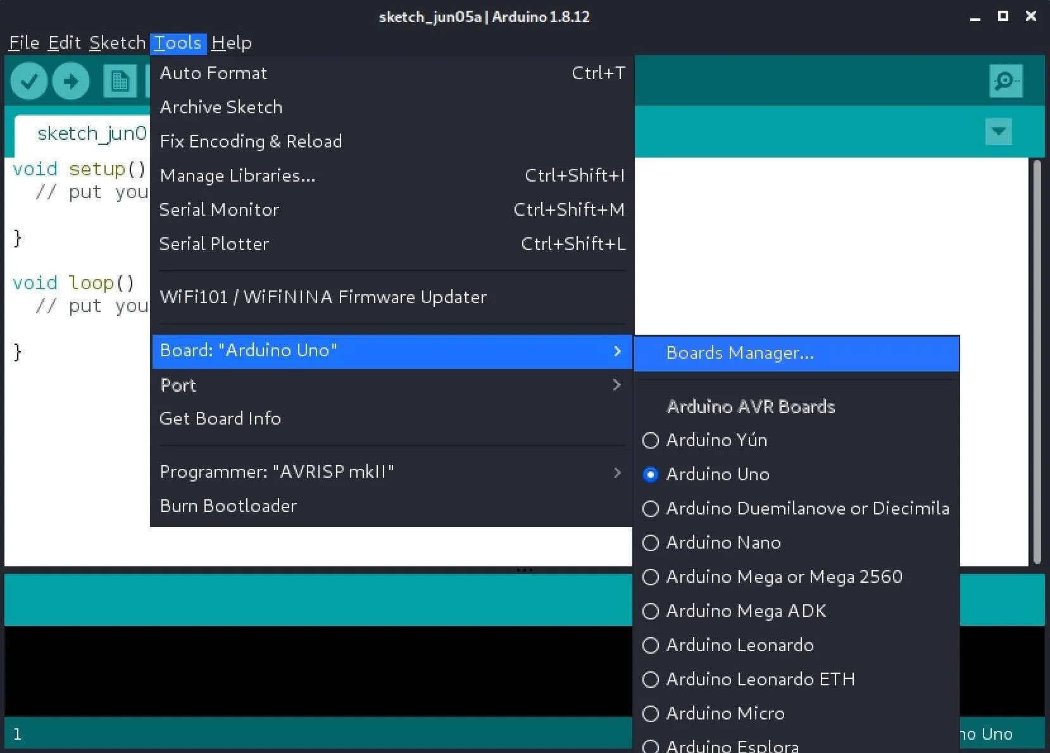Click the editor vertical scrollbar
The image size is (1050, 753).
pyautogui.click(x=1037, y=361)
